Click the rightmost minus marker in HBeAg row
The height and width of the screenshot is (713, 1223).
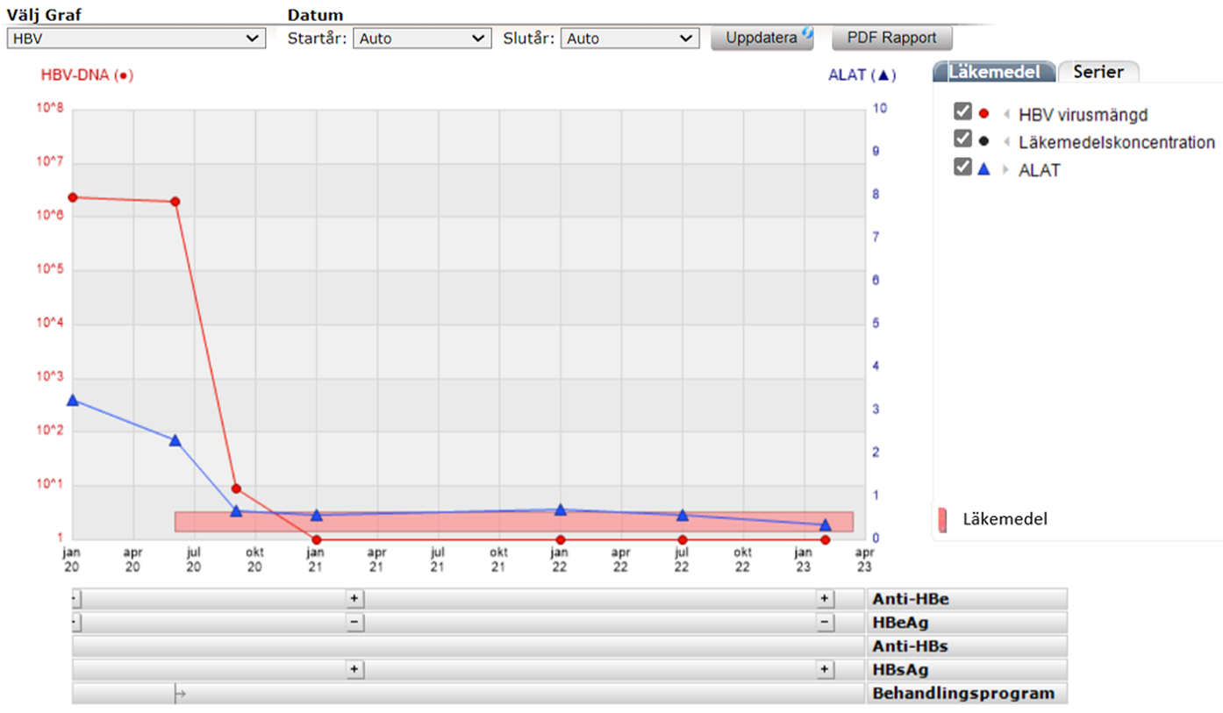(824, 622)
